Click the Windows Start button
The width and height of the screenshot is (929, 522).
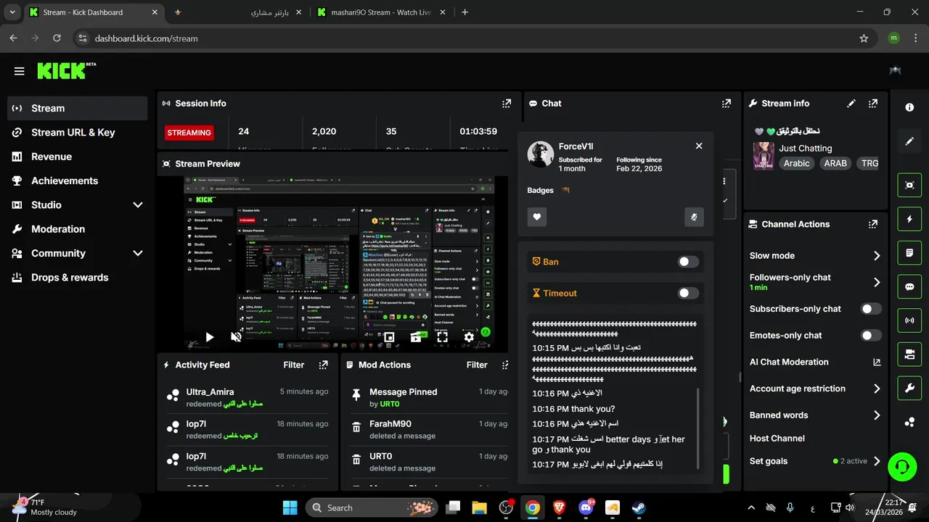coord(290,507)
